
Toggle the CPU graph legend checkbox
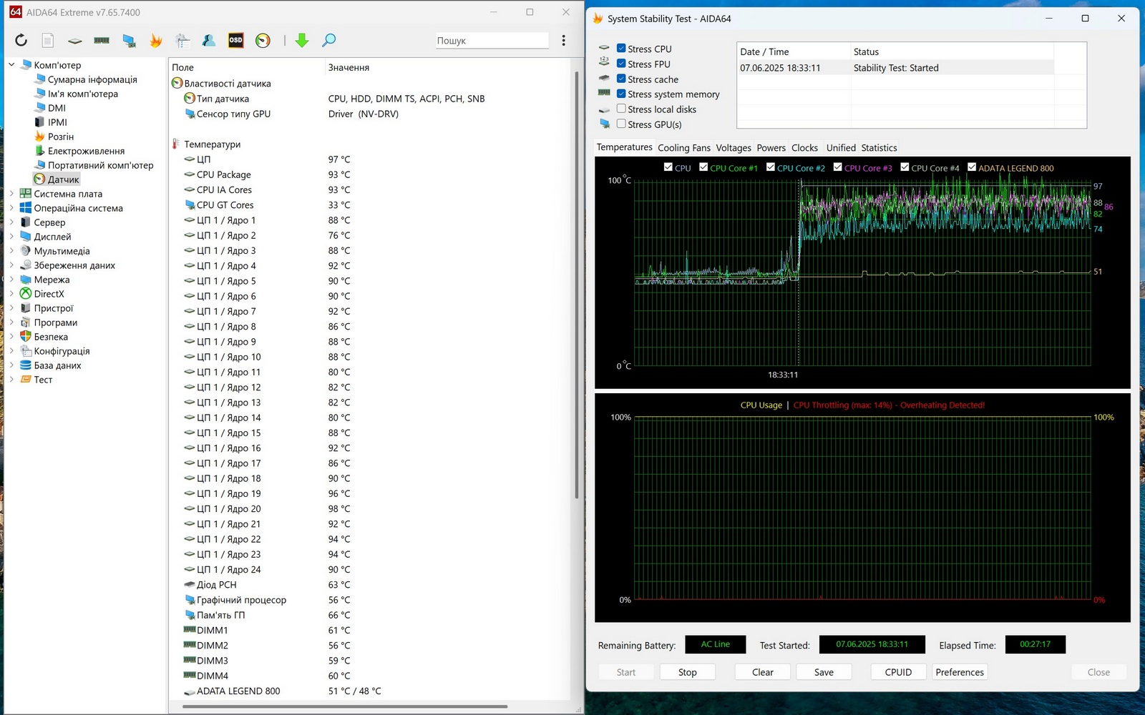(x=668, y=167)
